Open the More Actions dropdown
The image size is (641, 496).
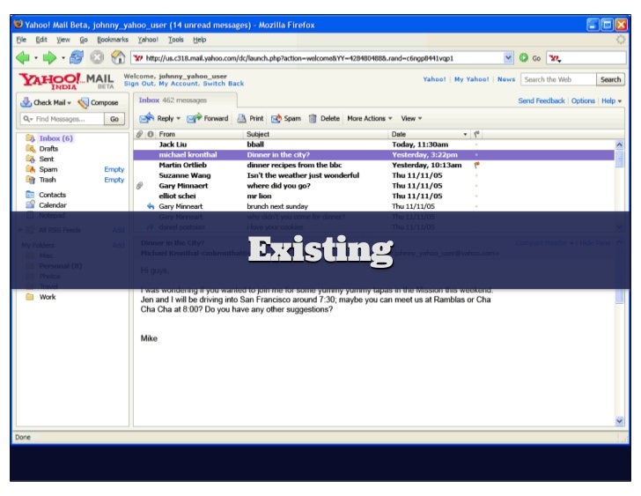(x=370, y=118)
